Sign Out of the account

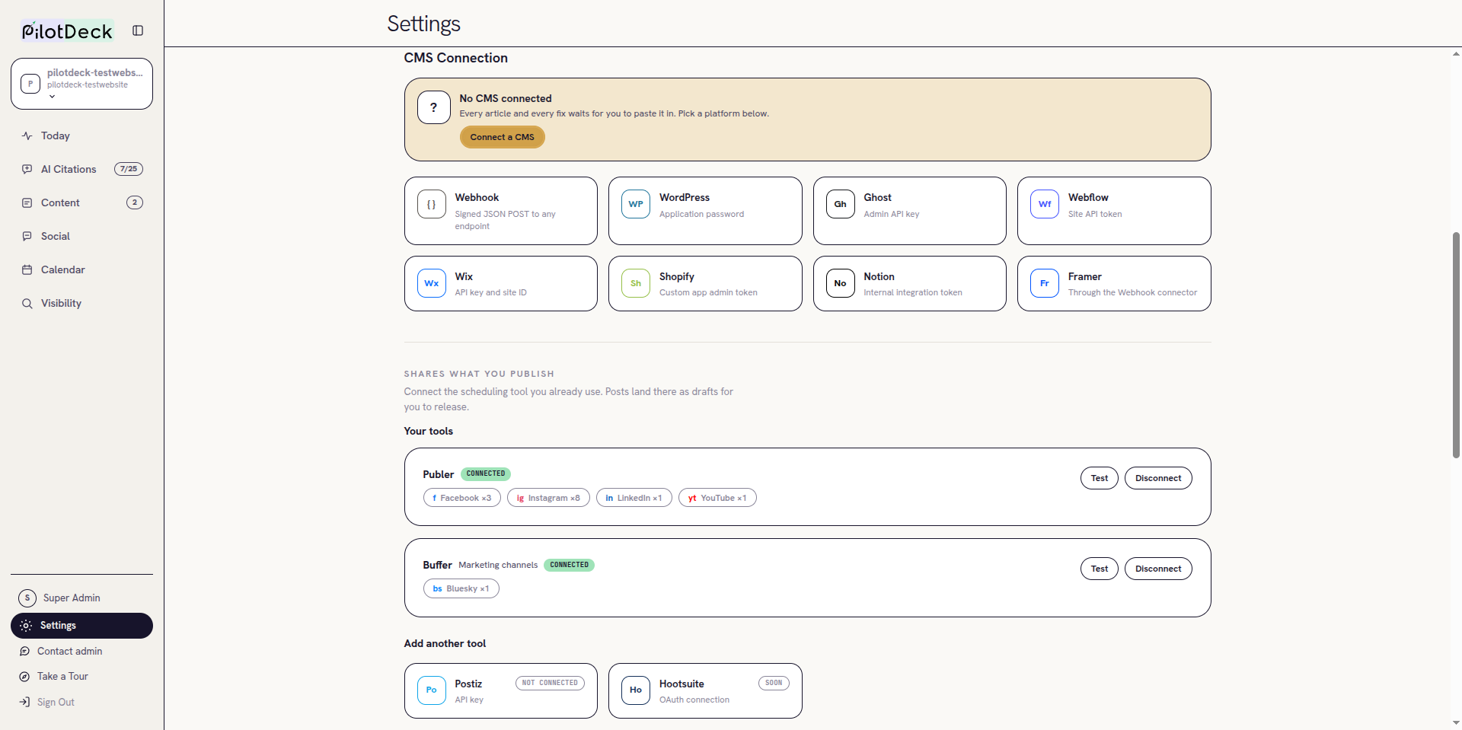(x=81, y=702)
